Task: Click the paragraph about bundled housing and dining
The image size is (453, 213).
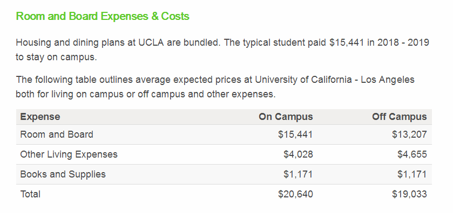Action: [222, 50]
